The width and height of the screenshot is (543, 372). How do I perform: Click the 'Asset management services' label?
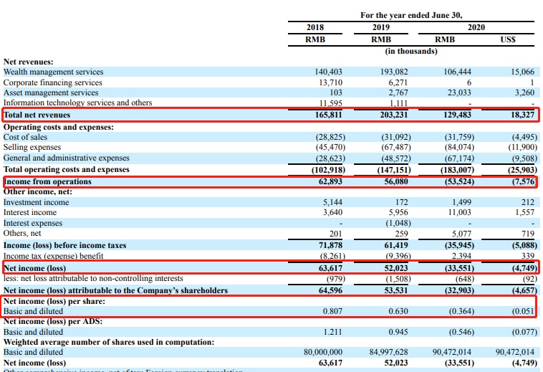[51, 92]
